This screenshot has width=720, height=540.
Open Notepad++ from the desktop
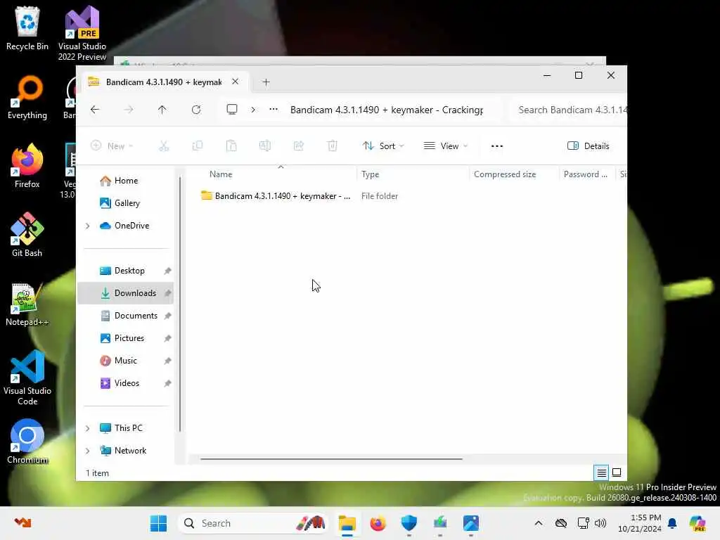[x=27, y=304]
